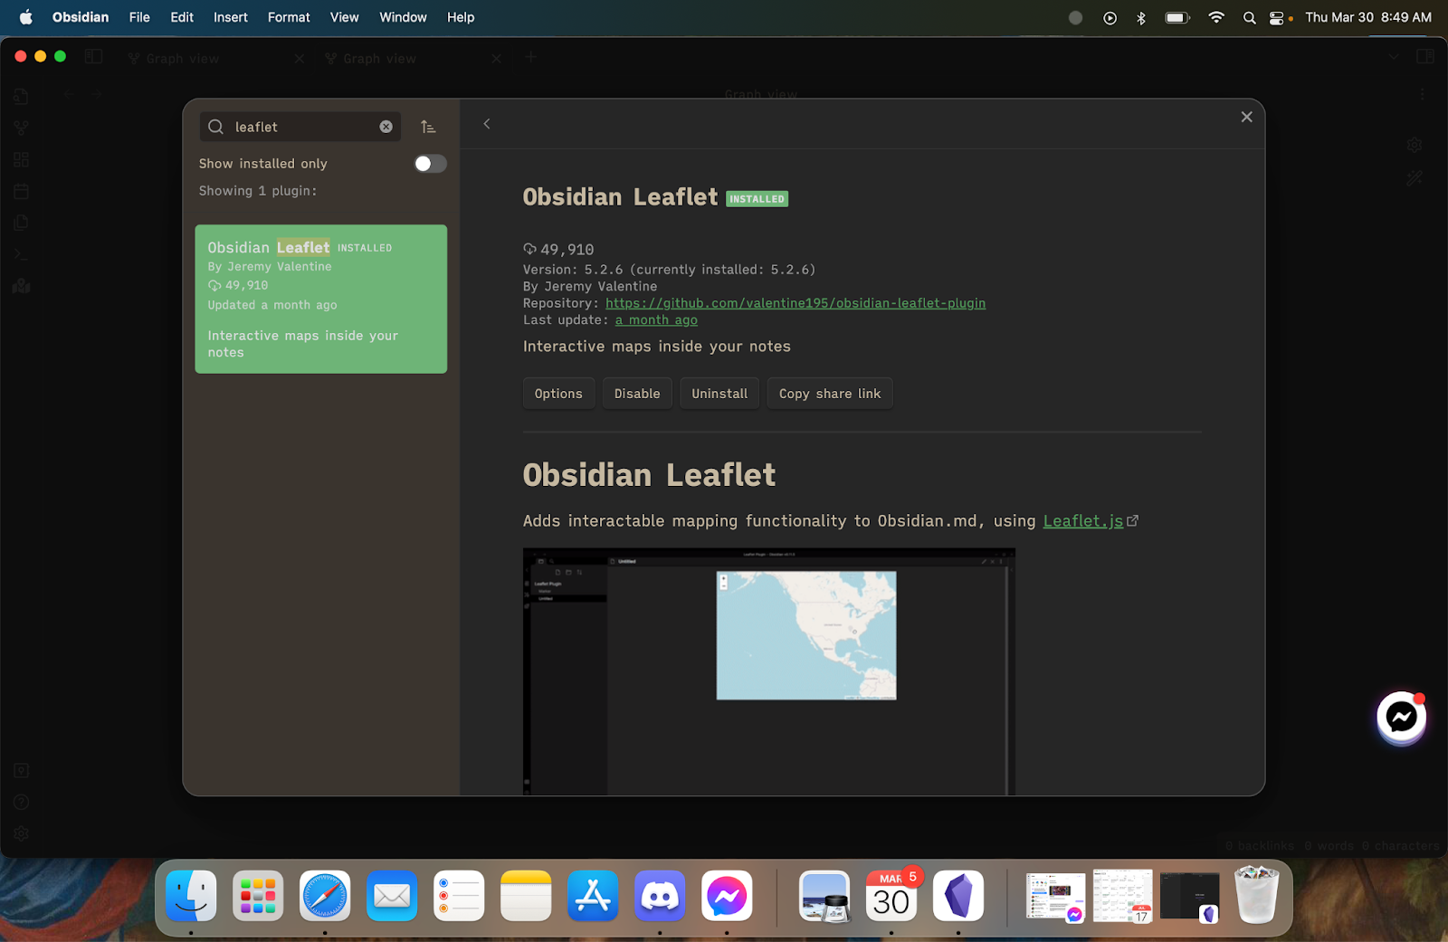Toggle the right sidebar in Obsidian
This screenshot has width=1448, height=942.
pyautogui.click(x=1425, y=57)
